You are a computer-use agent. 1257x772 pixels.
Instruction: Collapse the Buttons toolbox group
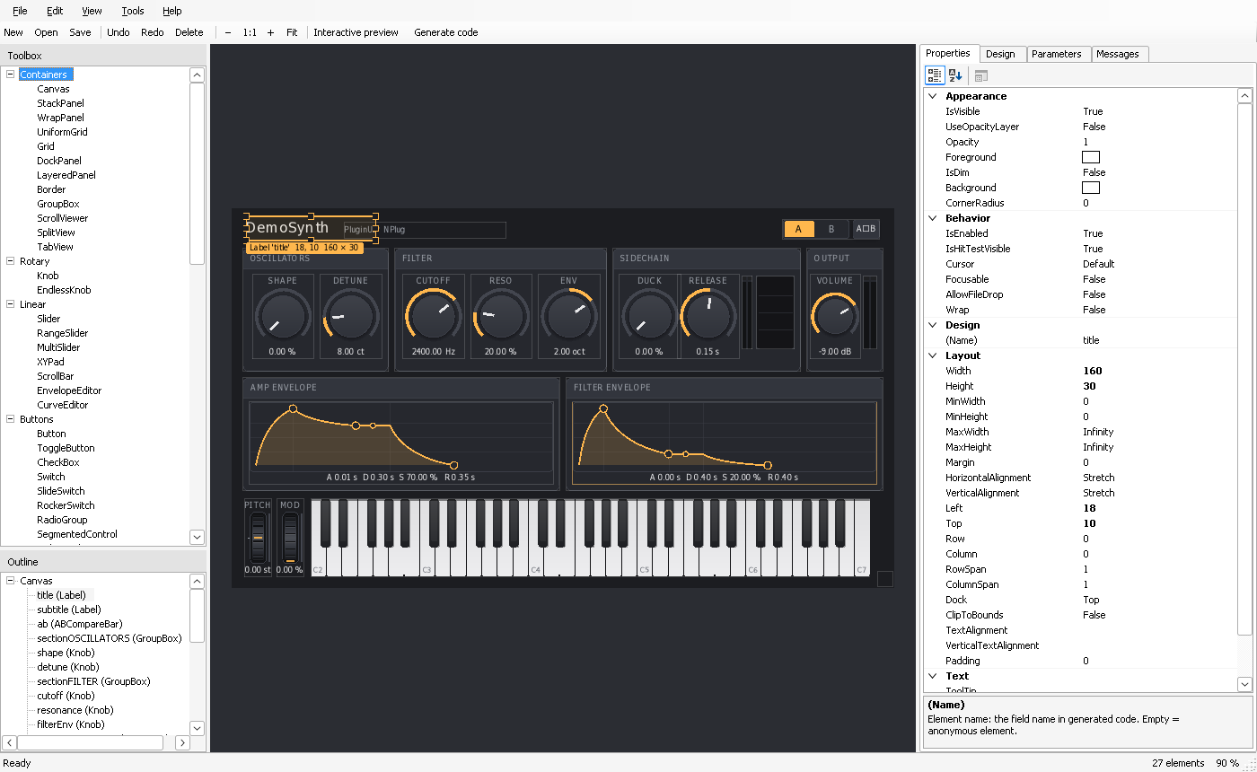pyautogui.click(x=11, y=419)
